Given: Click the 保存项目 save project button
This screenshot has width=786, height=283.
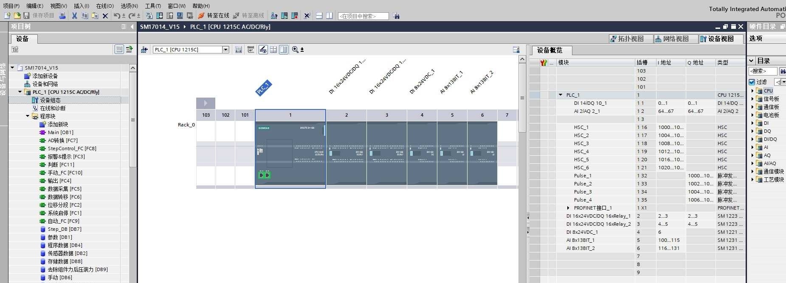Looking at the screenshot, I should point(39,16).
